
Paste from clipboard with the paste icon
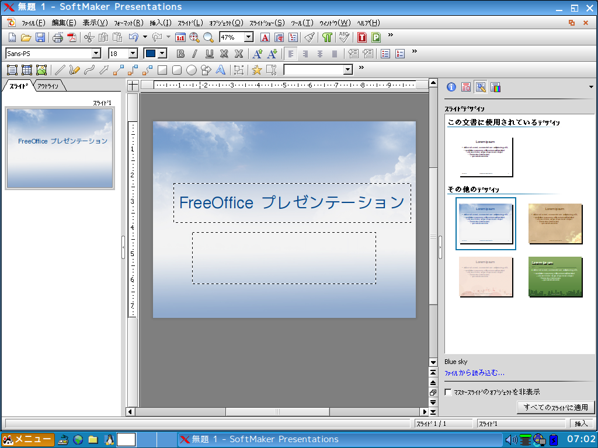[x=118, y=37]
